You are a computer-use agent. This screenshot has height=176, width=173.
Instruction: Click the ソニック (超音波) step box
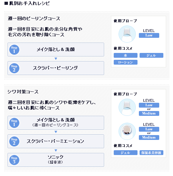(x=56, y=160)
